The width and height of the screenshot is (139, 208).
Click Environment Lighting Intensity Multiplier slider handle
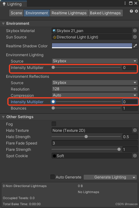pyautogui.click(x=53, y=67)
